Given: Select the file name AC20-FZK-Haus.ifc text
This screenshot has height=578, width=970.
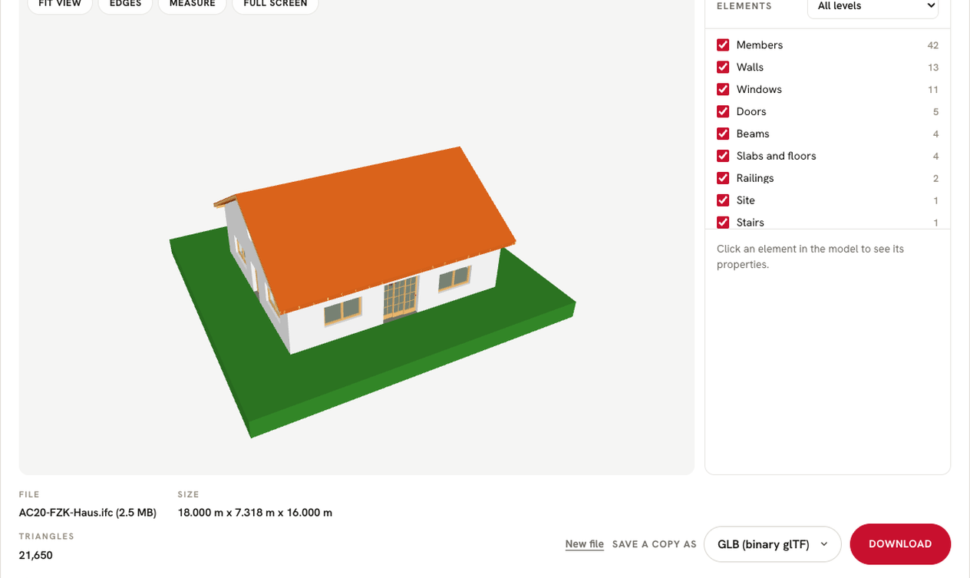Looking at the screenshot, I should point(87,513).
